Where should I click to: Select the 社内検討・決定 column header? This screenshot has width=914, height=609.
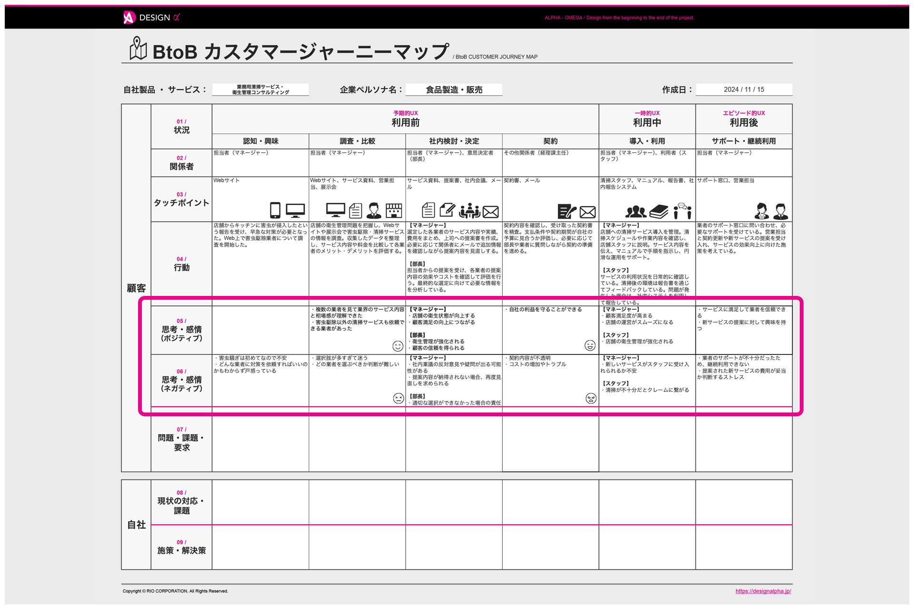point(454,141)
